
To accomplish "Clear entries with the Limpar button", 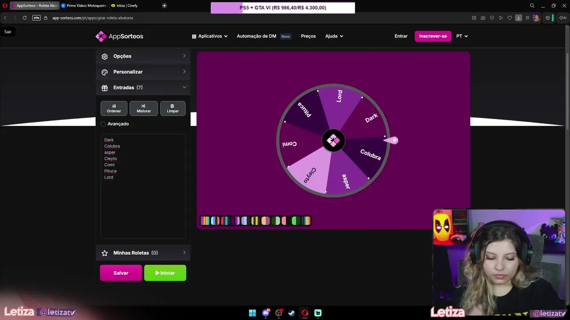I will point(173,108).
